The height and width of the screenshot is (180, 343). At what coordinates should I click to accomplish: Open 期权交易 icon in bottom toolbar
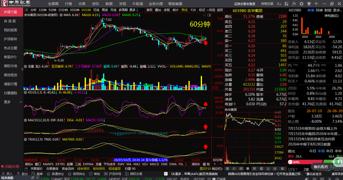[127, 174]
